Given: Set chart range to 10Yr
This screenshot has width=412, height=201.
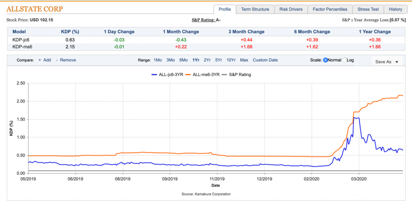Looking at the screenshot, I should point(231,60).
